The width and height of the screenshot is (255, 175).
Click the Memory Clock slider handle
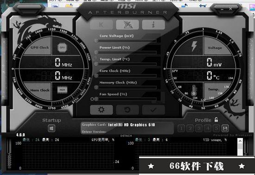click(96, 87)
